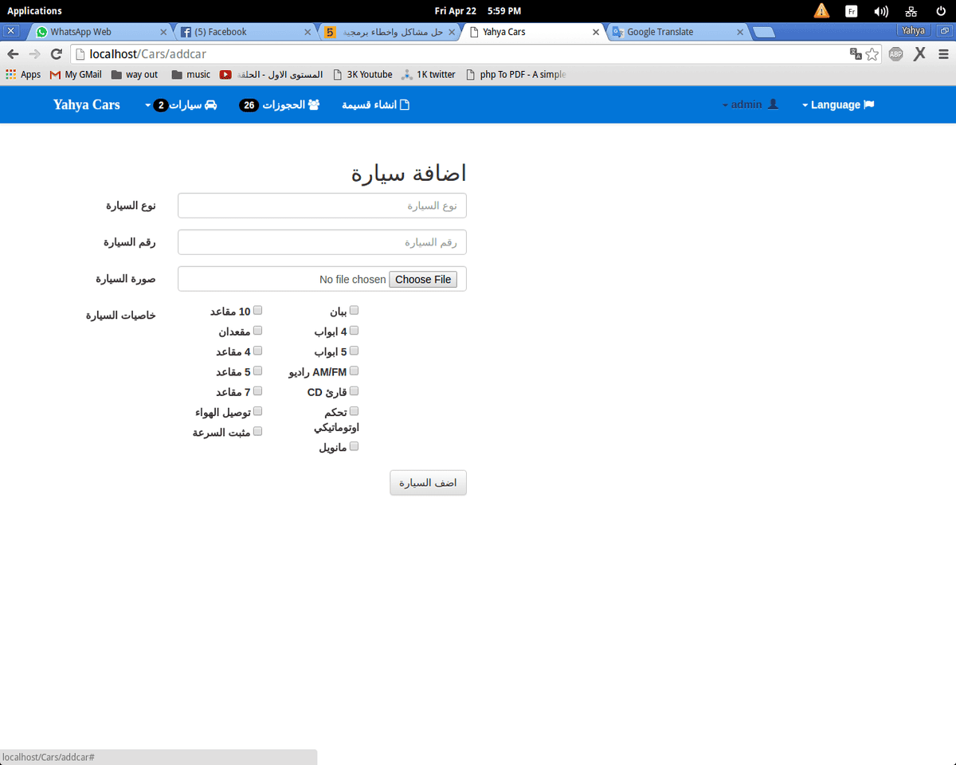
Task: Tick the قارئ CD checkbox
Action: [x=355, y=391]
